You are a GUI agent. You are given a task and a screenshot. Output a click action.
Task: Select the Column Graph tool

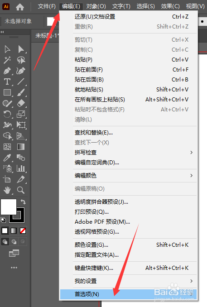[21, 168]
